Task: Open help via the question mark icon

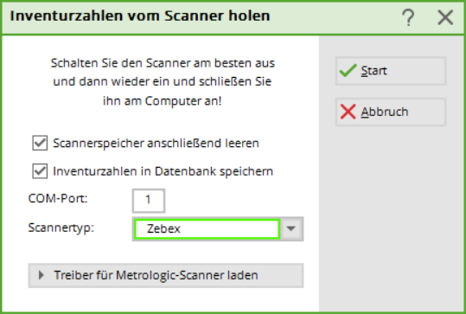Action: (x=408, y=17)
